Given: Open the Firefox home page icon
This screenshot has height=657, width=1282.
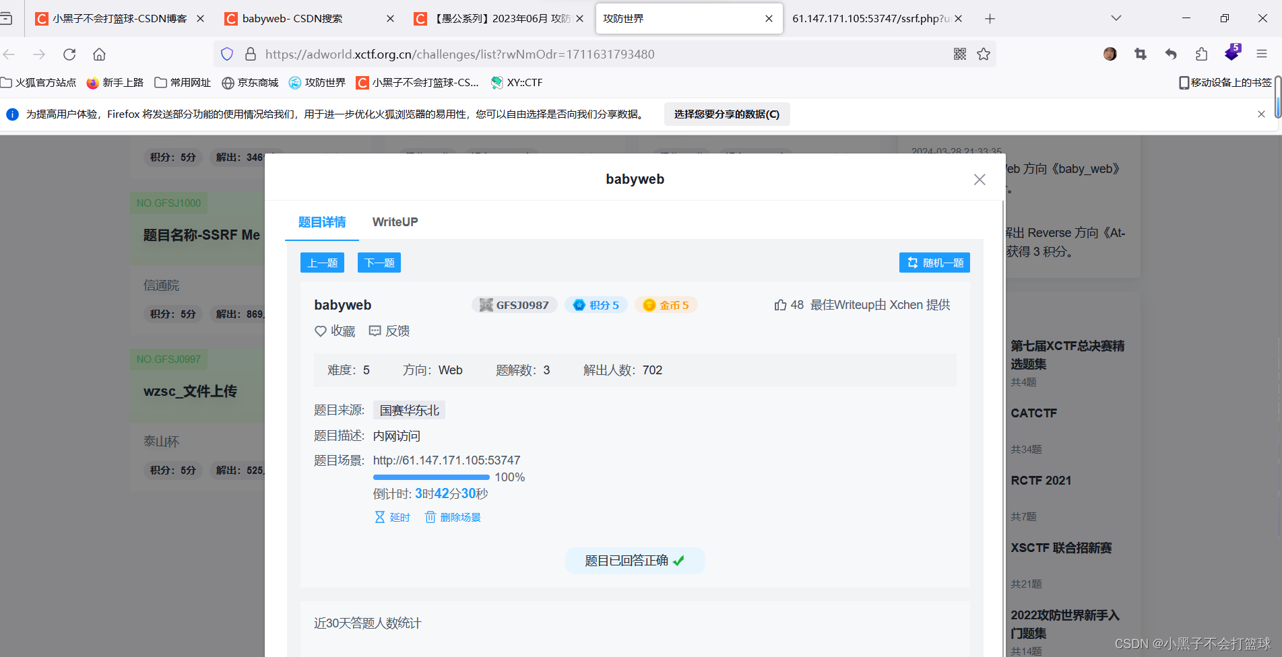Looking at the screenshot, I should (x=99, y=55).
